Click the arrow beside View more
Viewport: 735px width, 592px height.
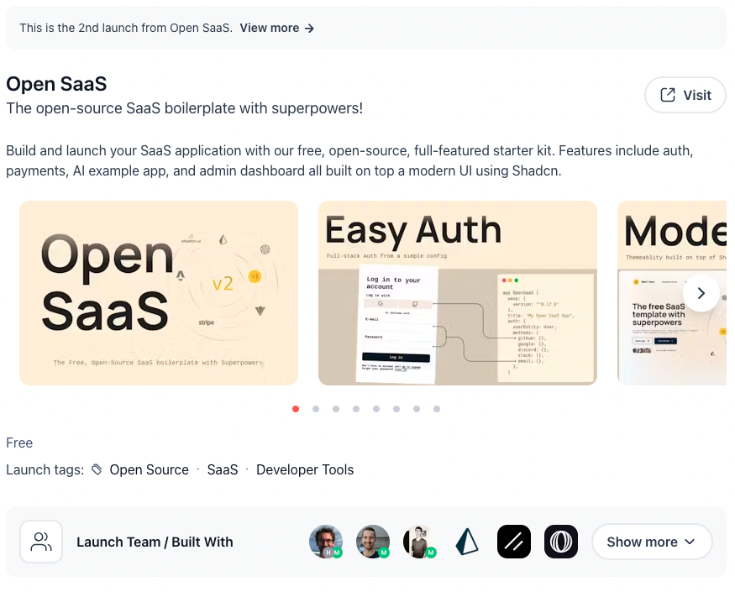[309, 29]
